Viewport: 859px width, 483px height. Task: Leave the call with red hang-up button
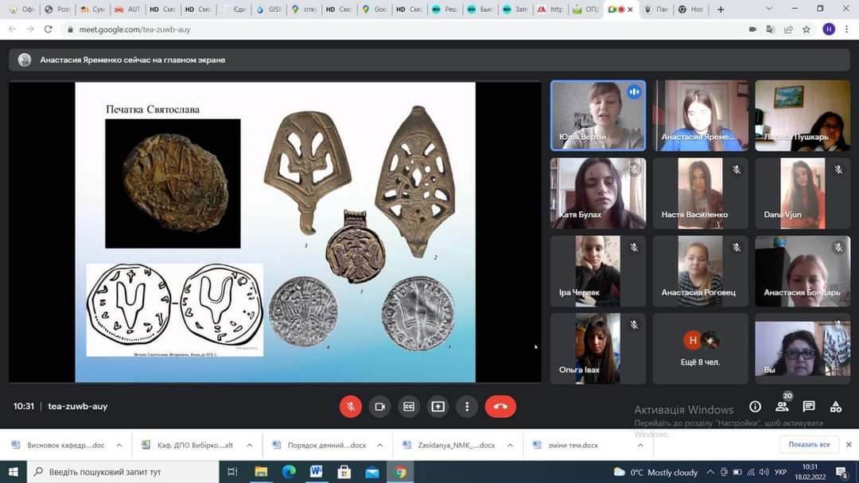(500, 407)
